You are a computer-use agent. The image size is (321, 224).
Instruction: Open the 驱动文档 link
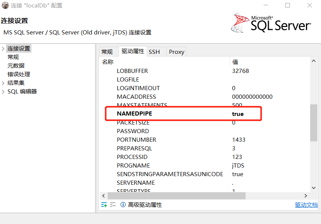pyautogui.click(x=307, y=205)
